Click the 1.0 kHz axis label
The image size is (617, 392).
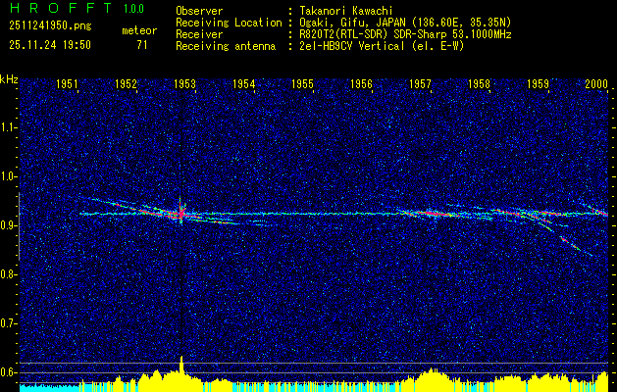pyautogui.click(x=8, y=177)
